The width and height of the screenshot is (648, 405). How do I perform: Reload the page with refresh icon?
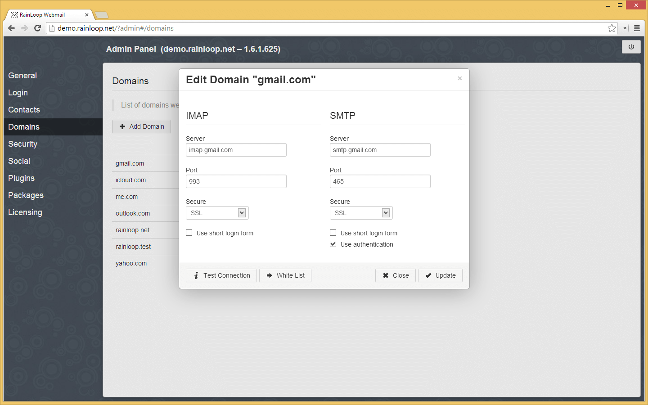point(38,28)
